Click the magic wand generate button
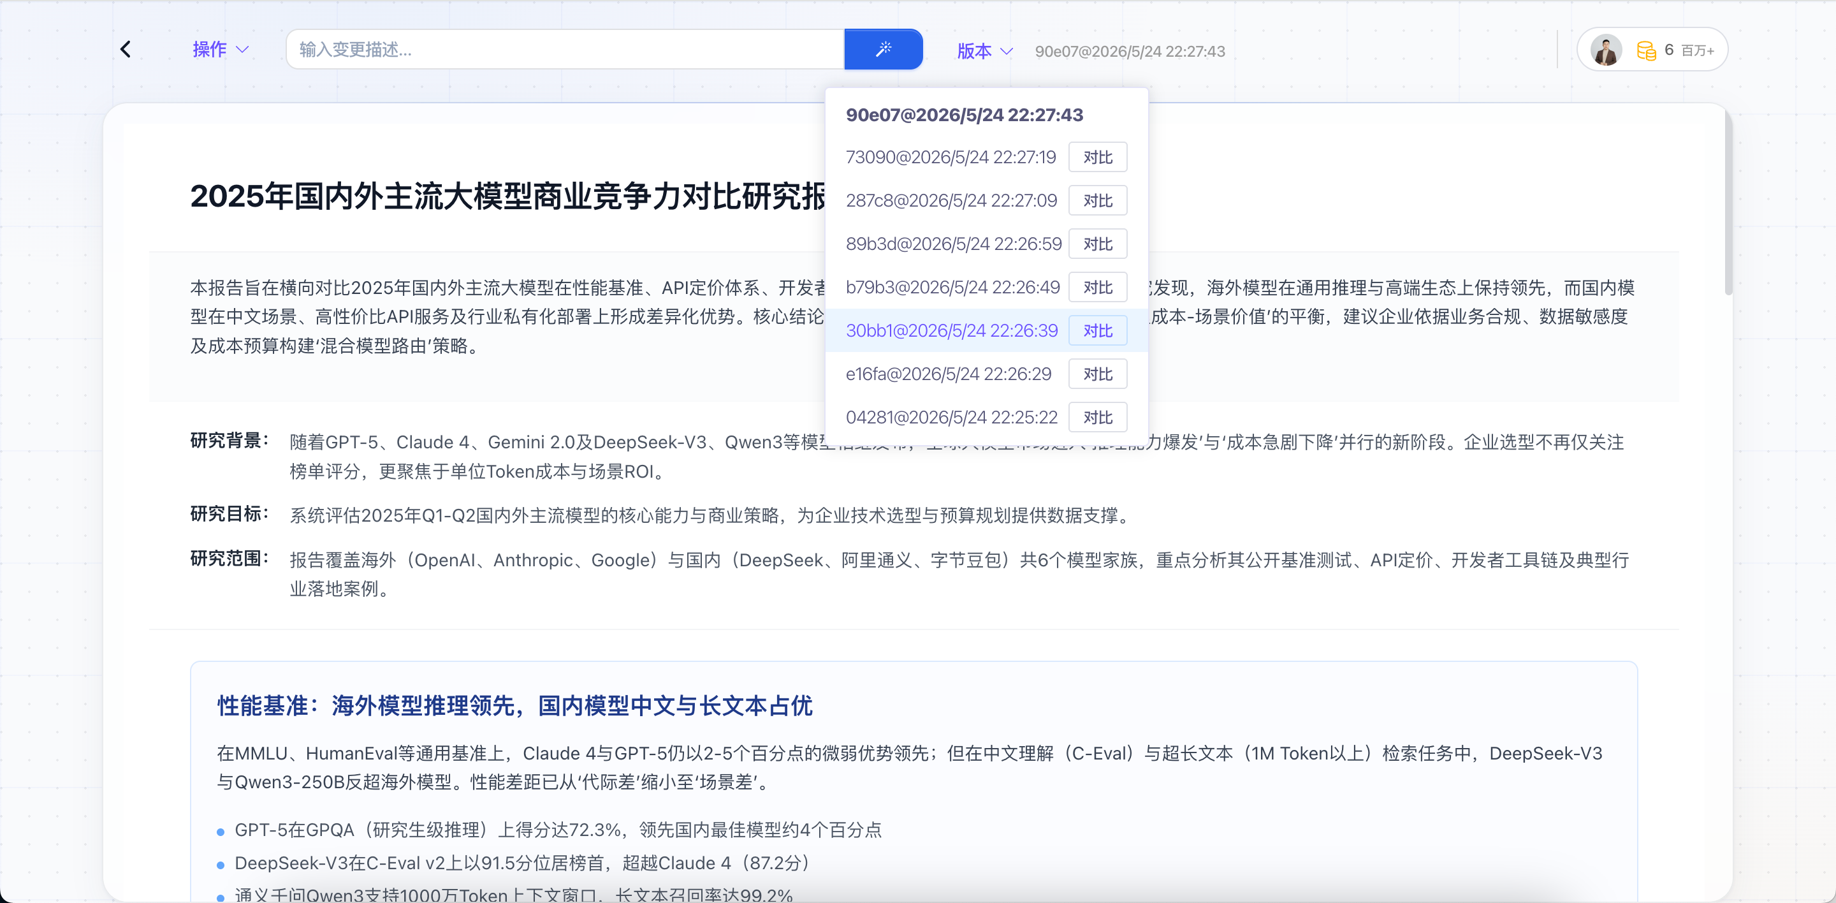1836x903 pixels. [x=883, y=49]
